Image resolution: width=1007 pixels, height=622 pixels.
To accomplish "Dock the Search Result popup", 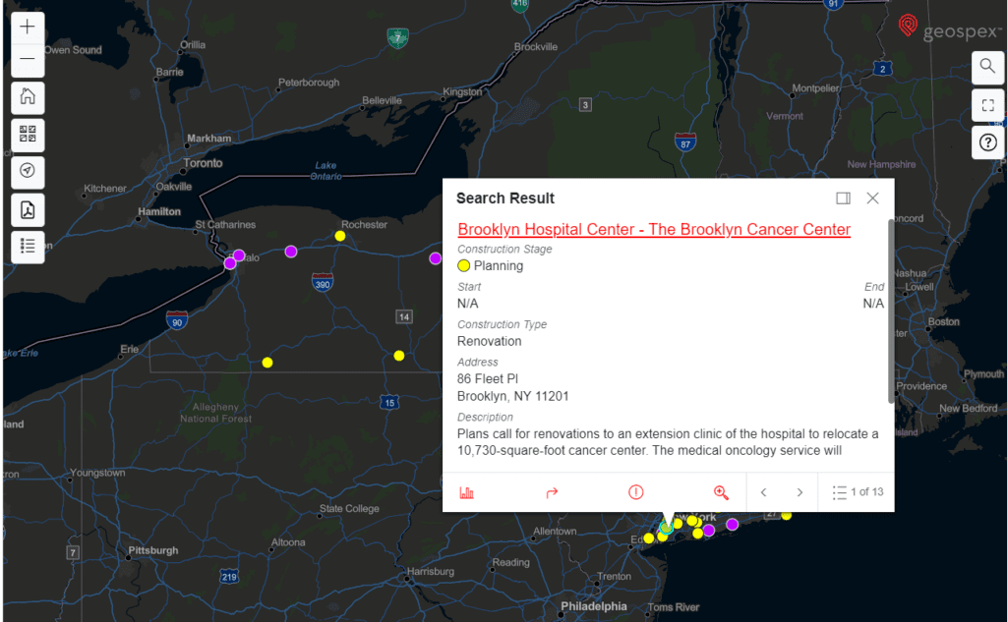I will [x=843, y=198].
